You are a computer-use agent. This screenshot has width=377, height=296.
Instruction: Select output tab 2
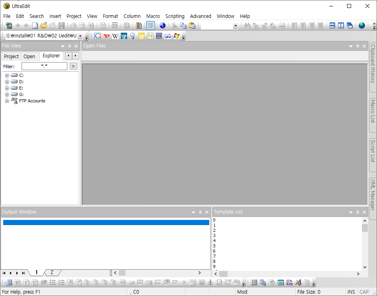coord(52,272)
